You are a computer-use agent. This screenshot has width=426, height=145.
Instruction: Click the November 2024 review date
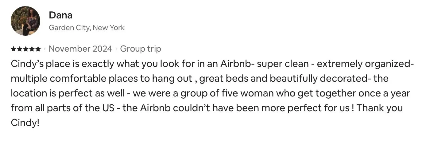click(x=81, y=49)
